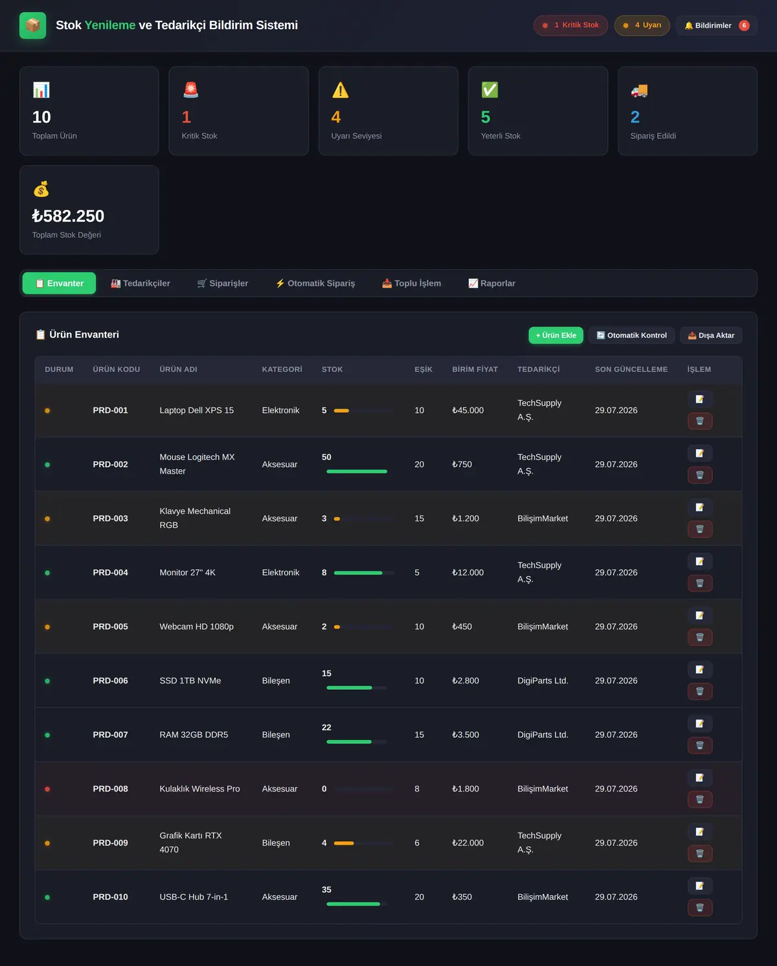Click the Ürün Ekle button

[x=556, y=336]
